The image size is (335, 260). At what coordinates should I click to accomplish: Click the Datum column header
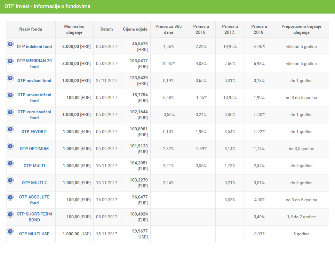click(x=106, y=29)
